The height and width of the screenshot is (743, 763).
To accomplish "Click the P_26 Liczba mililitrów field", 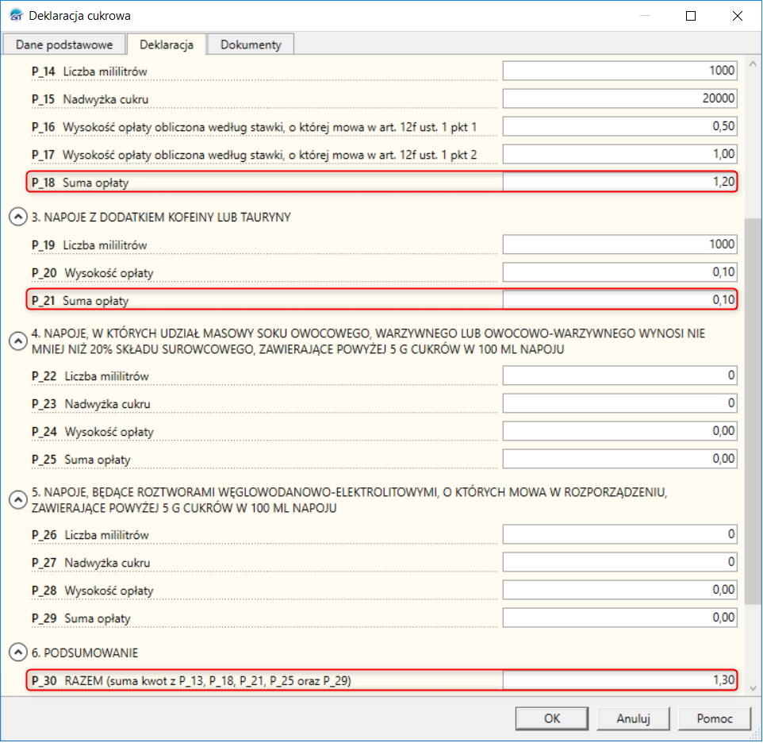I will coord(620,534).
